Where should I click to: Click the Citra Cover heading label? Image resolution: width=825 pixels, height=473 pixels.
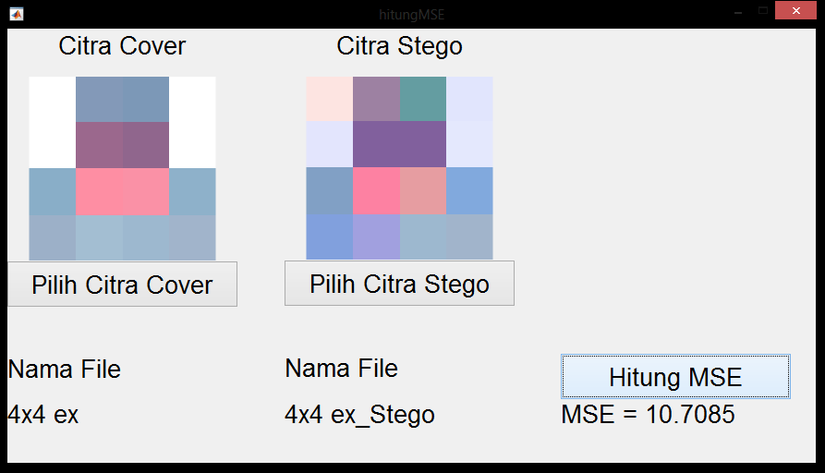coord(122,46)
